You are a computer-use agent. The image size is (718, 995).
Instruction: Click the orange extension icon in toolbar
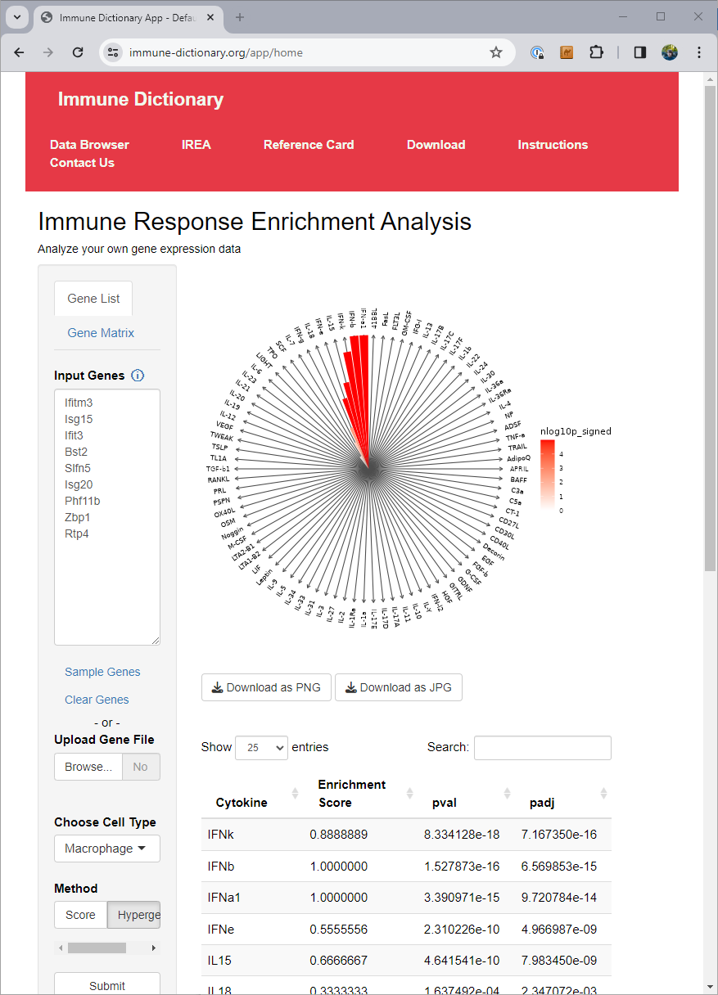(x=567, y=52)
